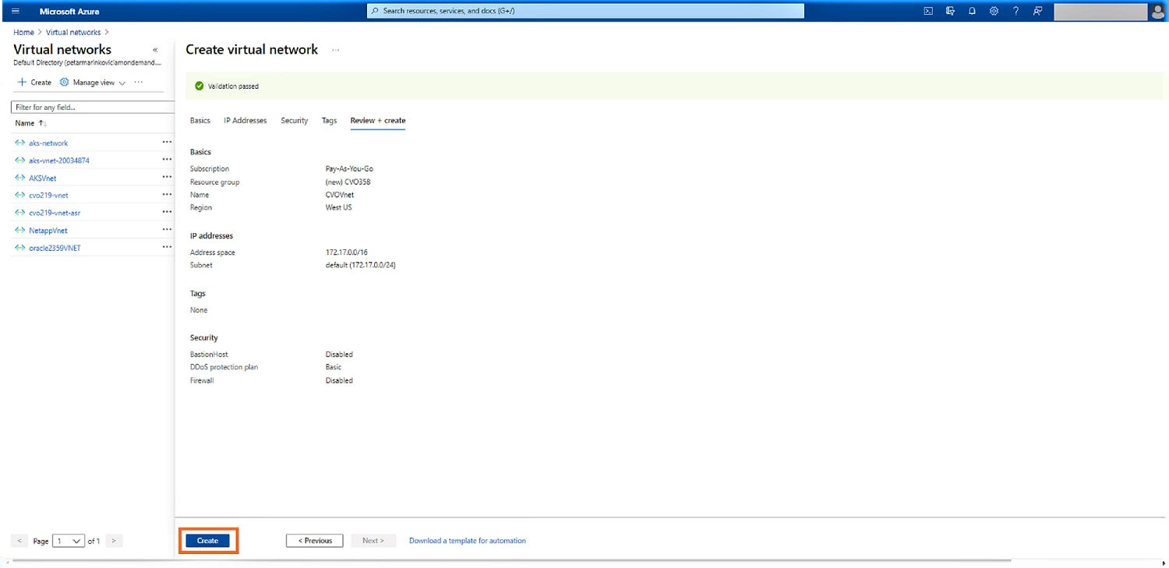Open the Directories and subscriptions filter icon
Viewport: 1169px width, 568px height.
point(950,11)
